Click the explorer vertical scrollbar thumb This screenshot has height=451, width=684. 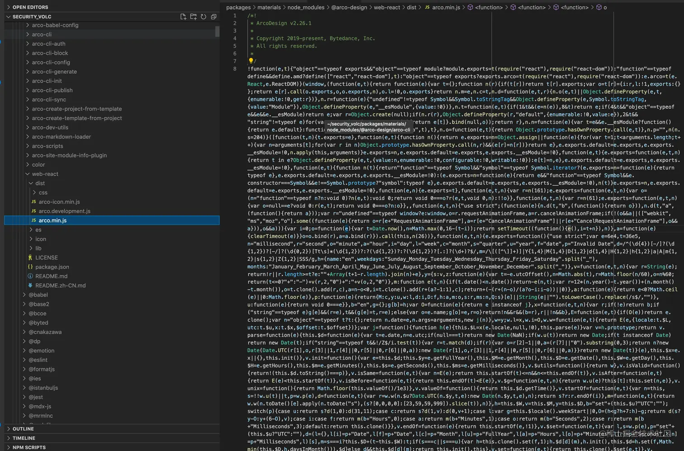click(x=217, y=31)
